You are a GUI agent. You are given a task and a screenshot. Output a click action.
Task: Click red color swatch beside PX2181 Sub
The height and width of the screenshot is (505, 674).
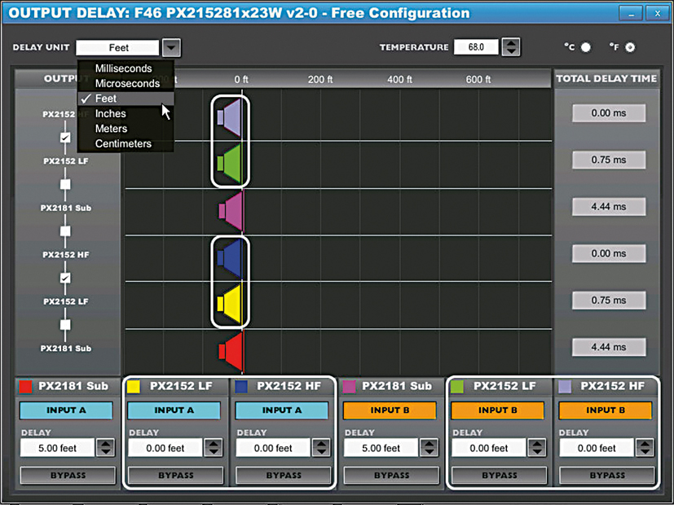26,386
